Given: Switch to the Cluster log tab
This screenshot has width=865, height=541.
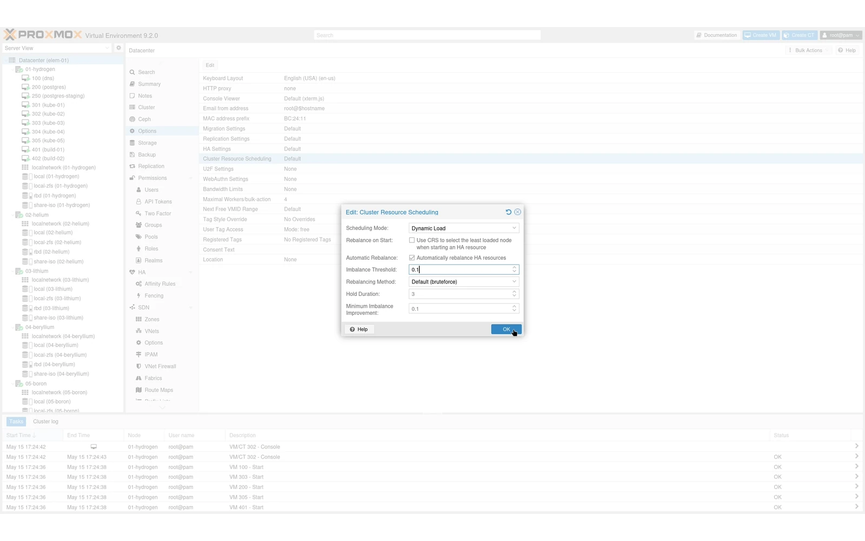Looking at the screenshot, I should point(45,422).
